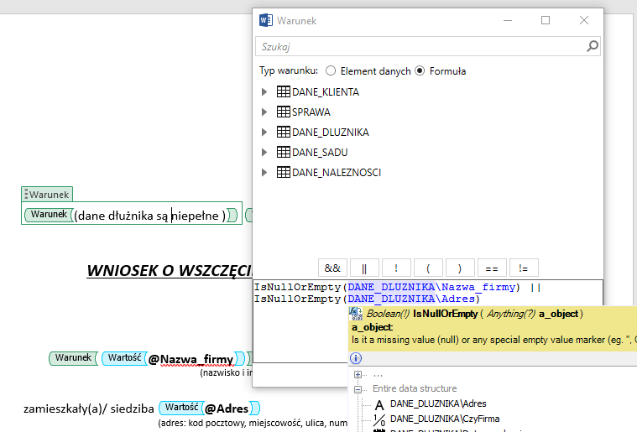
Task: Expand the DANE_SADU tree node
Action: [264, 153]
